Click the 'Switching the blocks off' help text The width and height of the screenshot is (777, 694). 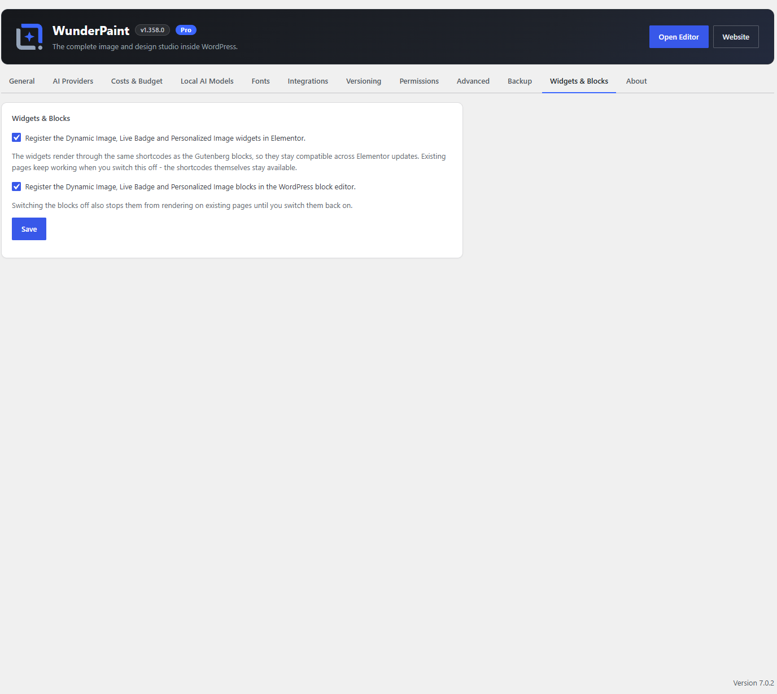point(182,206)
